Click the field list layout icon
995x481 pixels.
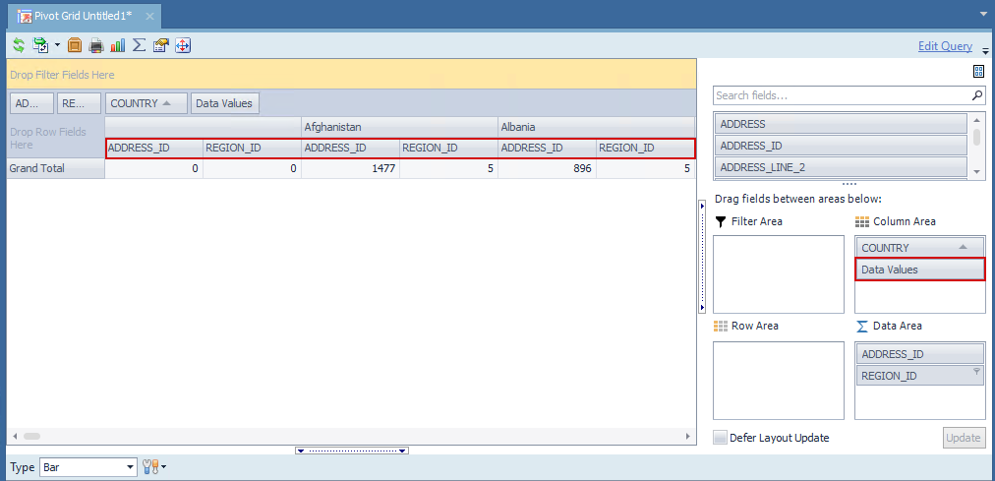978,71
